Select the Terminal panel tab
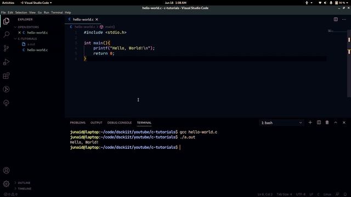The image size is (351, 197). (x=144, y=123)
